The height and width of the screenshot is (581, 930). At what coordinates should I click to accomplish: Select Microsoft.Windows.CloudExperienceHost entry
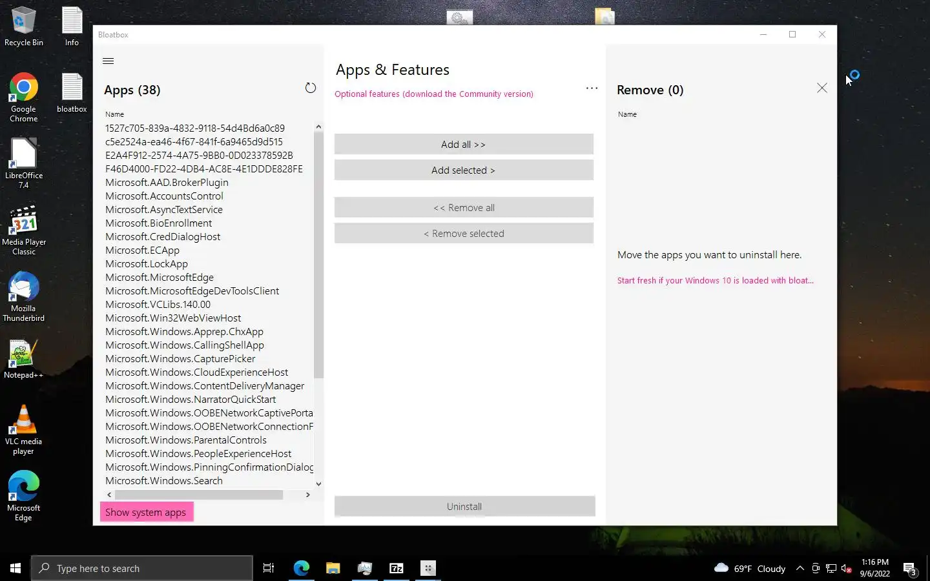click(x=196, y=372)
